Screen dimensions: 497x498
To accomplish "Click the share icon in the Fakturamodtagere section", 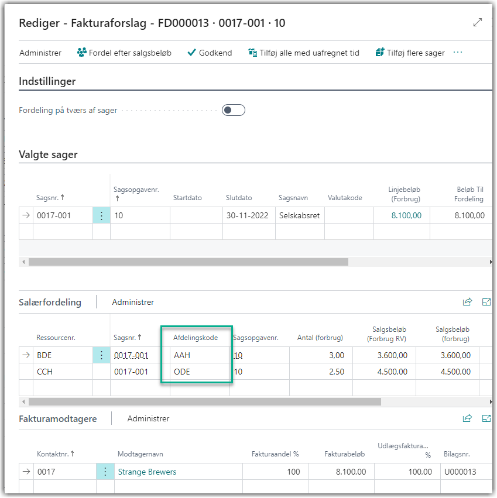I will (467, 418).
